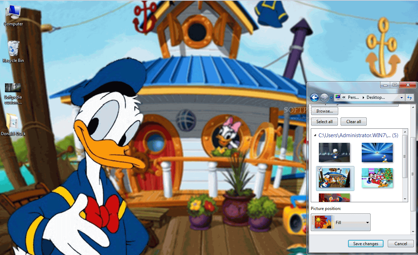Click the window's outer scrollbar up arrow
Image resolution: width=418 pixels, height=255 pixels.
(x=413, y=107)
